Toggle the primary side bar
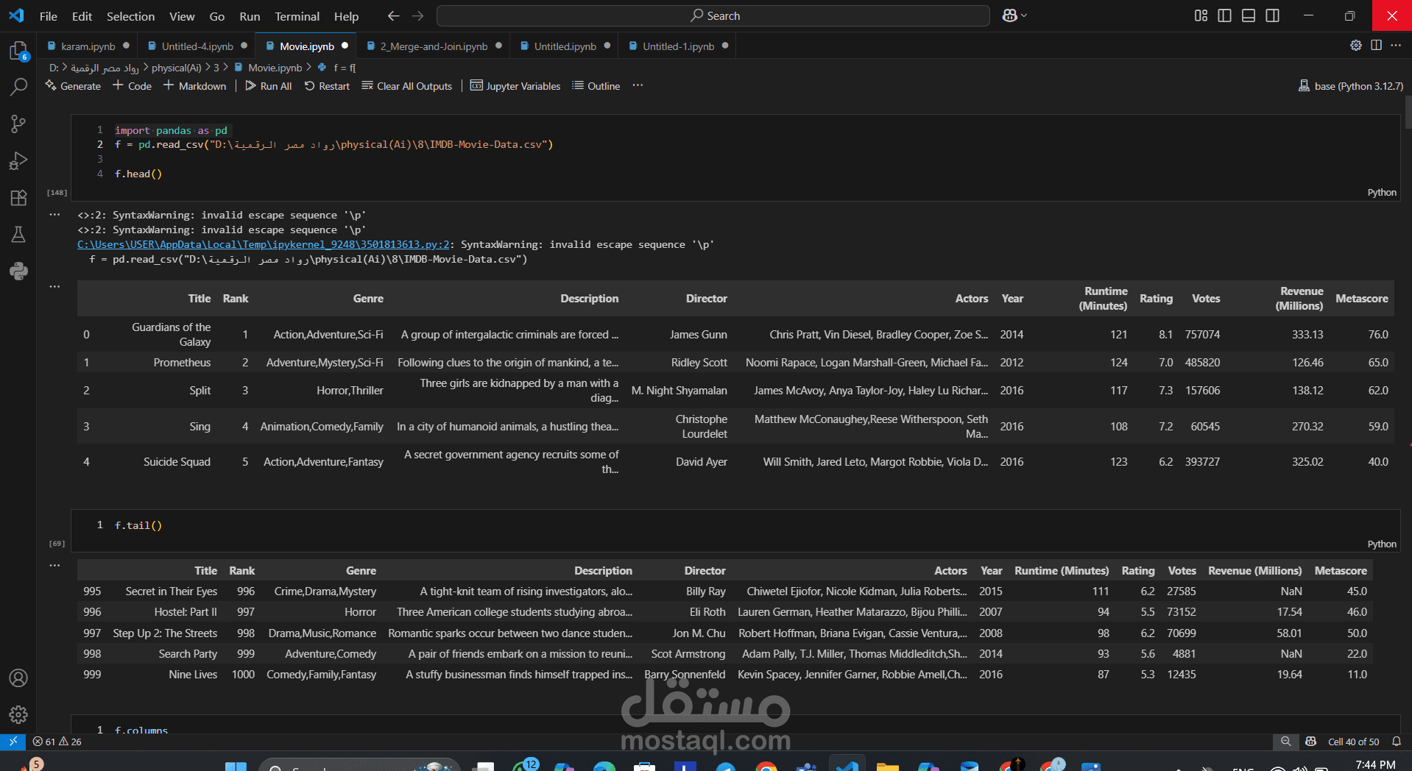The width and height of the screenshot is (1412, 771). (x=1225, y=15)
